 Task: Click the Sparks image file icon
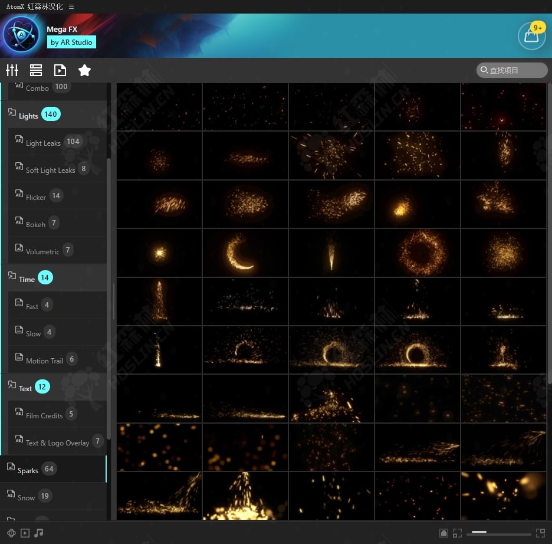click(11, 467)
